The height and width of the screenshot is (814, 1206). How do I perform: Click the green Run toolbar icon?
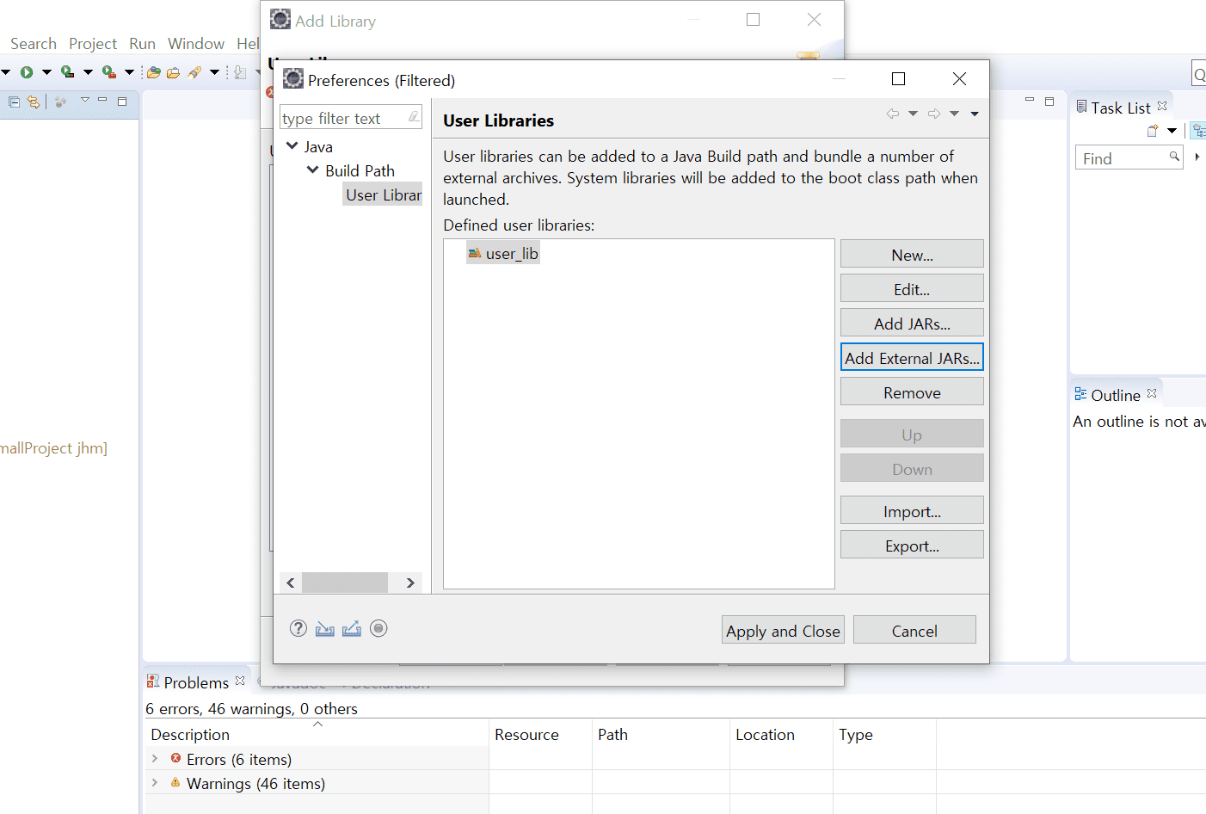[x=27, y=72]
